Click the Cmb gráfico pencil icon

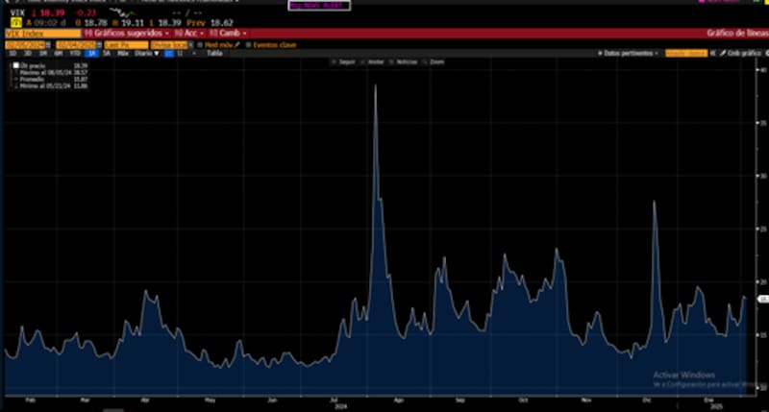click(x=724, y=54)
